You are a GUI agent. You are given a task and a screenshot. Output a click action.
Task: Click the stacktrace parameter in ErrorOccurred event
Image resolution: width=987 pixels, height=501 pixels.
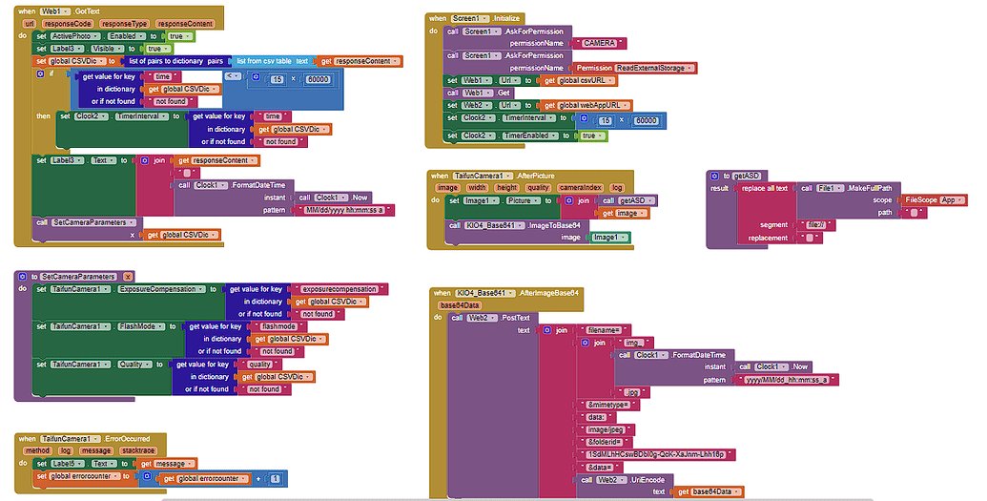pyautogui.click(x=139, y=450)
